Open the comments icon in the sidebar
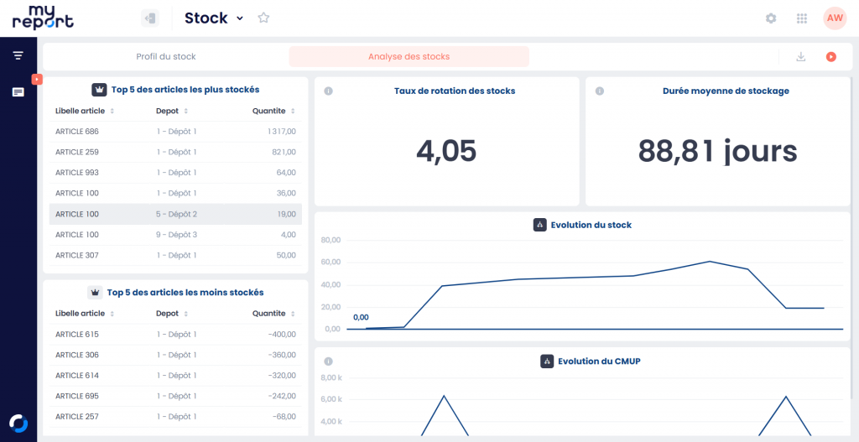859x442 pixels. 18,92
